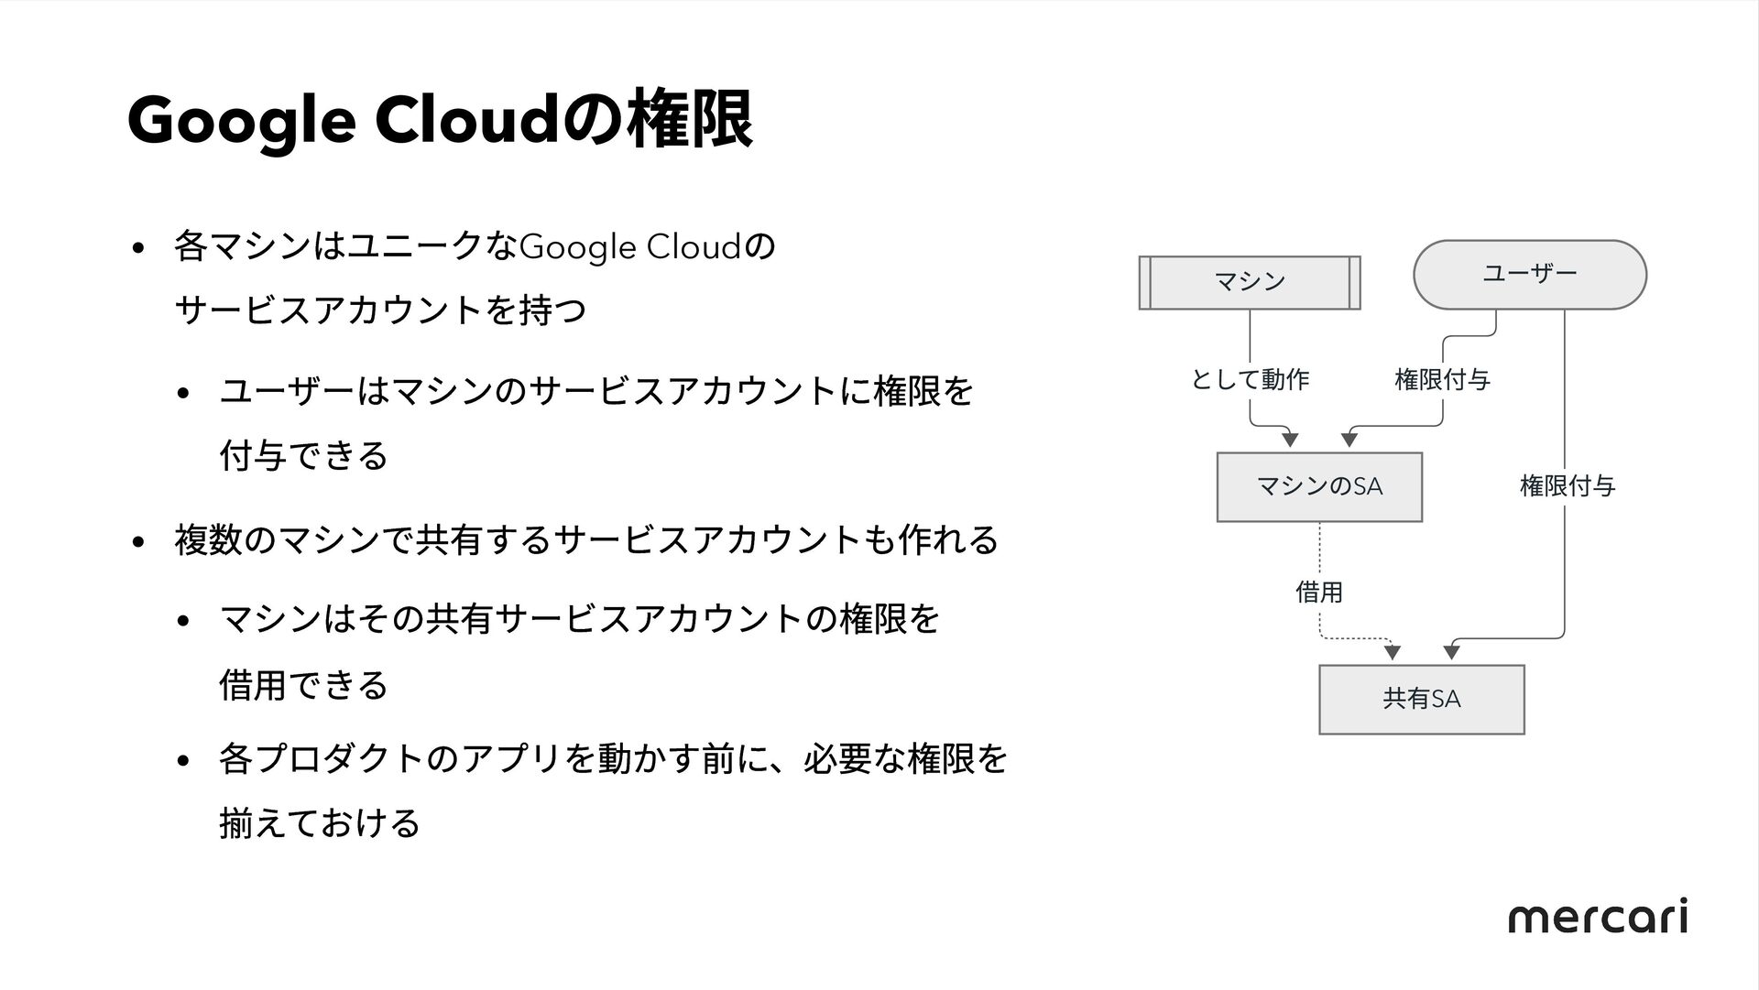Click the 借用 dotted-arrow label
The image size is (1759, 990).
click(x=1319, y=593)
